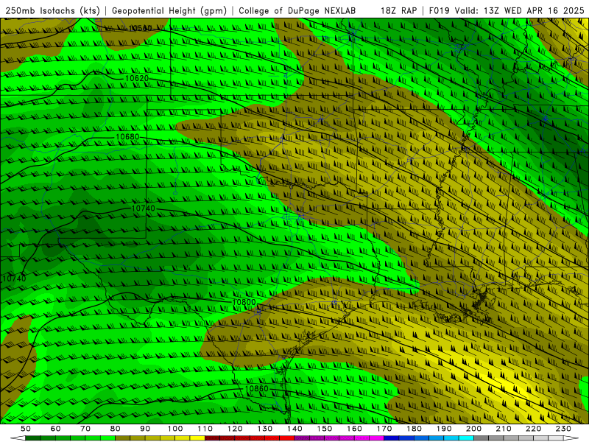Click the colorbar value 70
This screenshot has width=589, height=442.
click(x=85, y=429)
